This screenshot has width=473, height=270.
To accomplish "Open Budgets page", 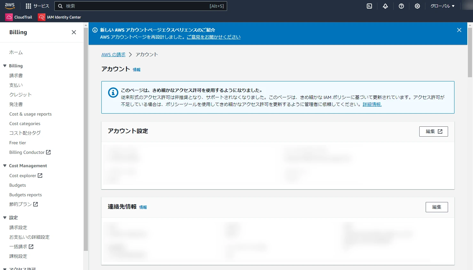I will coord(18,185).
